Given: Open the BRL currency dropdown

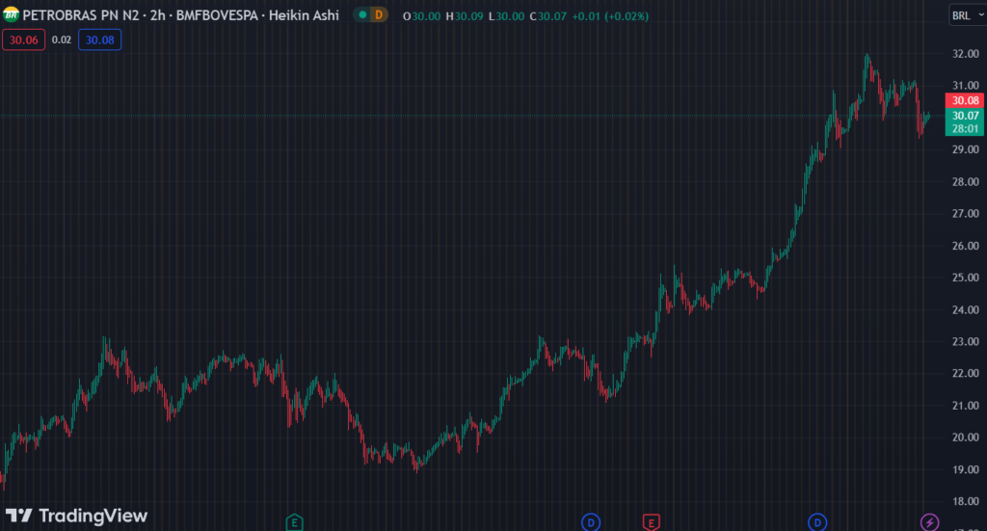Looking at the screenshot, I should (968, 15).
